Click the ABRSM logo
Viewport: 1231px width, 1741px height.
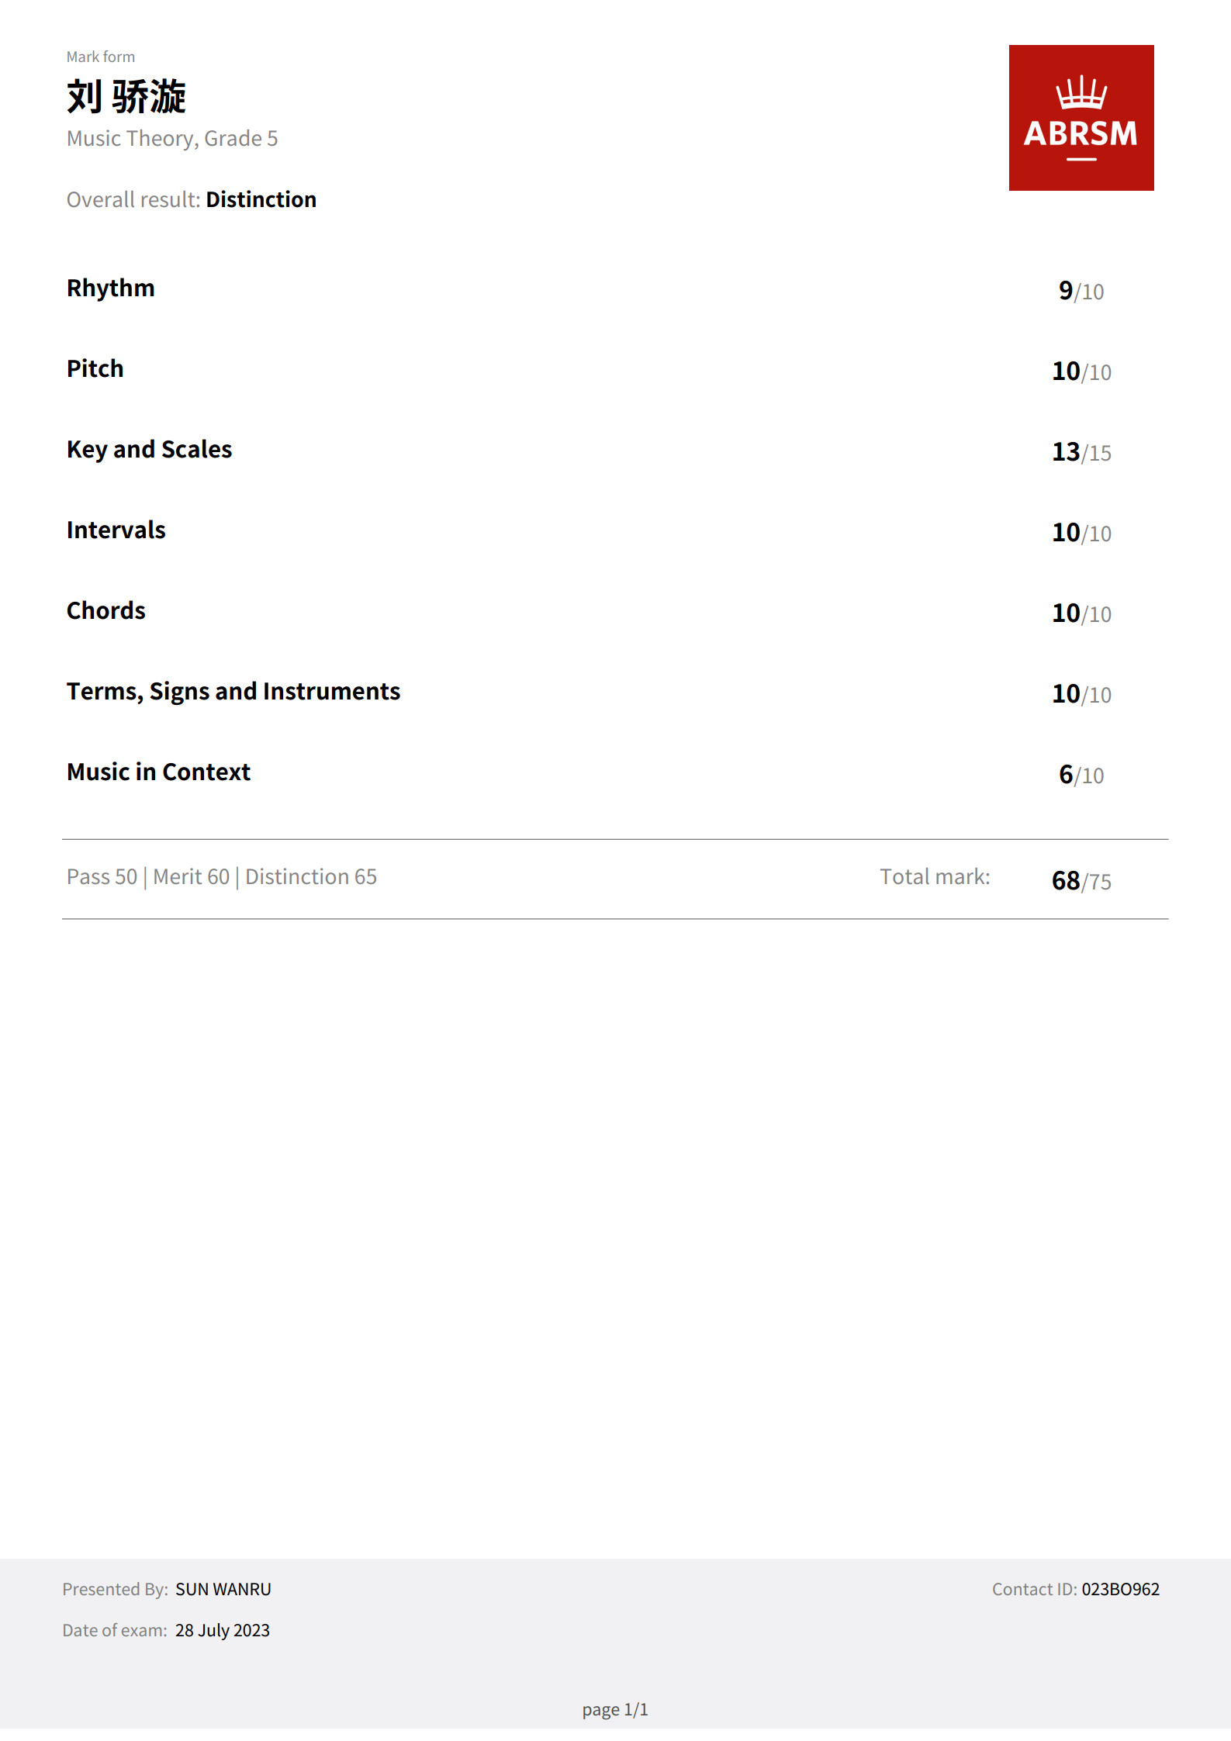(1081, 118)
